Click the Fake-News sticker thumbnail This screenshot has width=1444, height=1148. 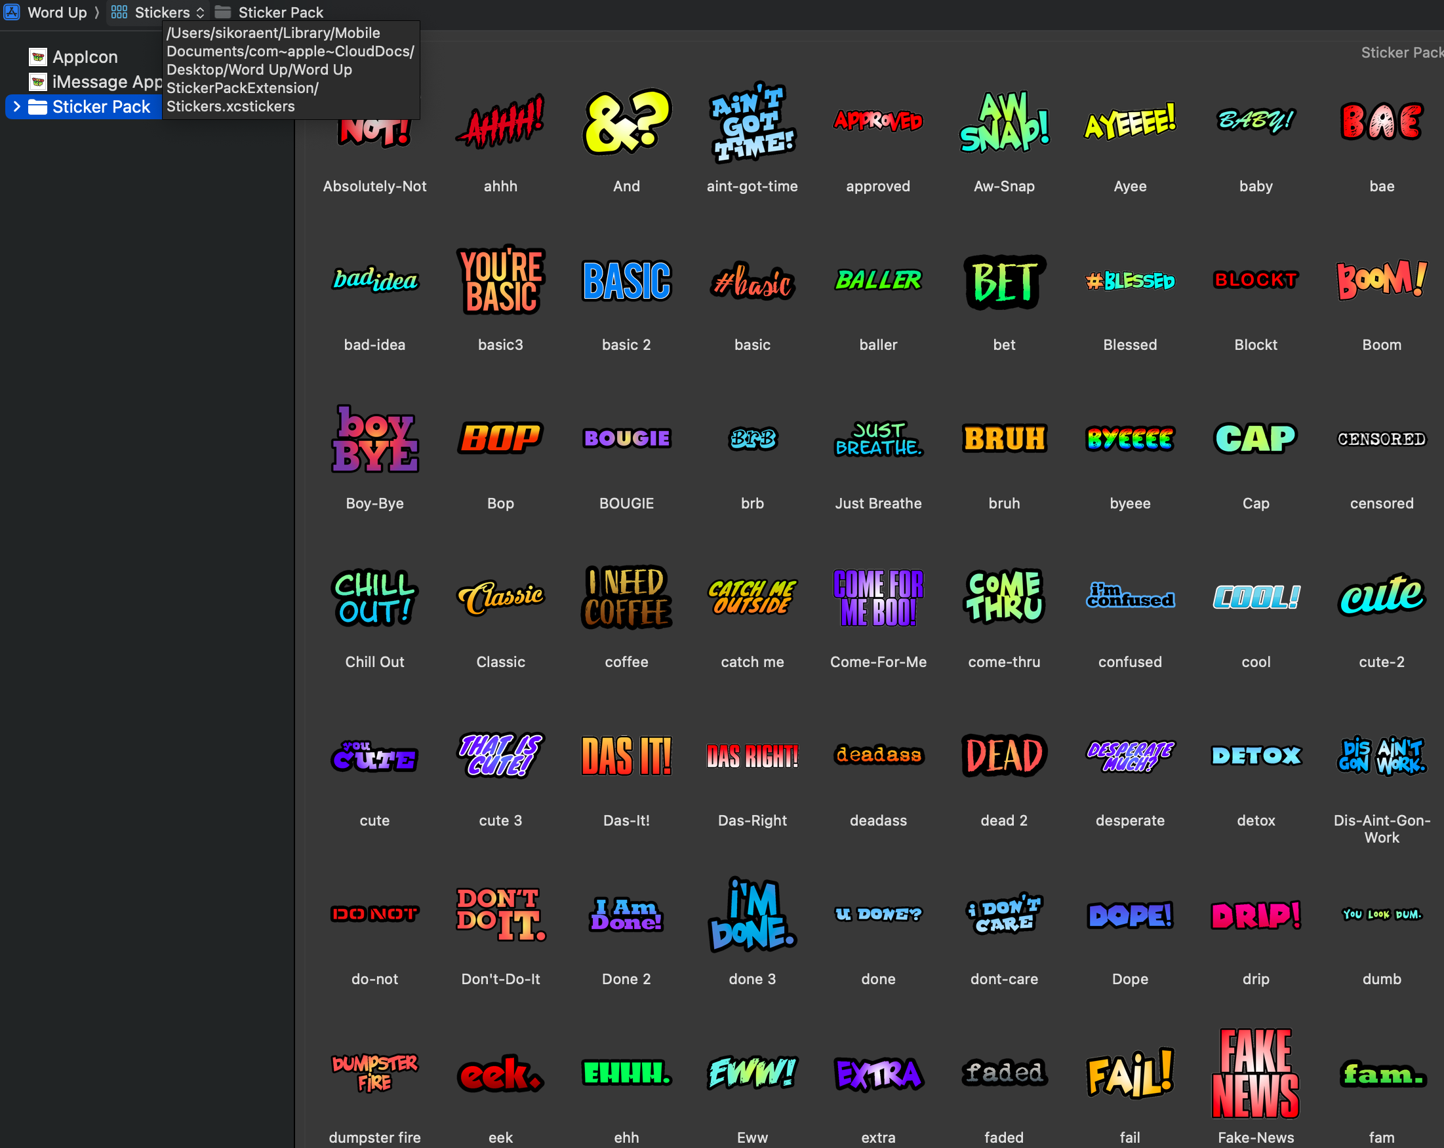point(1255,1073)
